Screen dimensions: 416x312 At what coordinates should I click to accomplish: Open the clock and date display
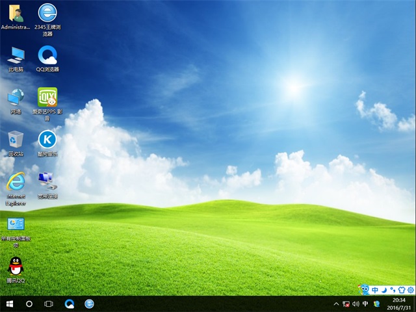397,304
